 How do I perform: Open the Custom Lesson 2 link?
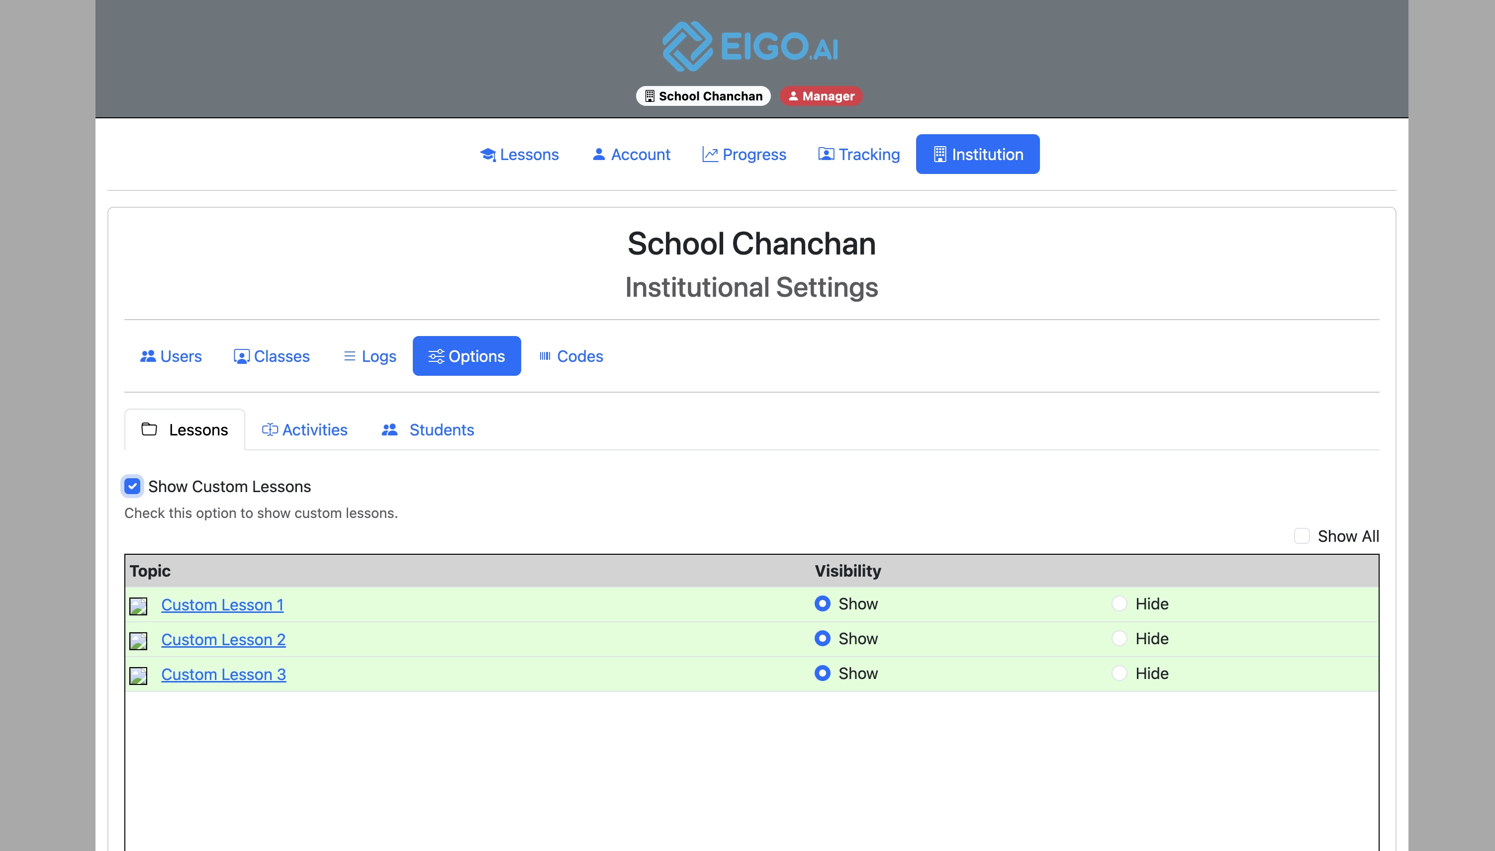click(223, 640)
